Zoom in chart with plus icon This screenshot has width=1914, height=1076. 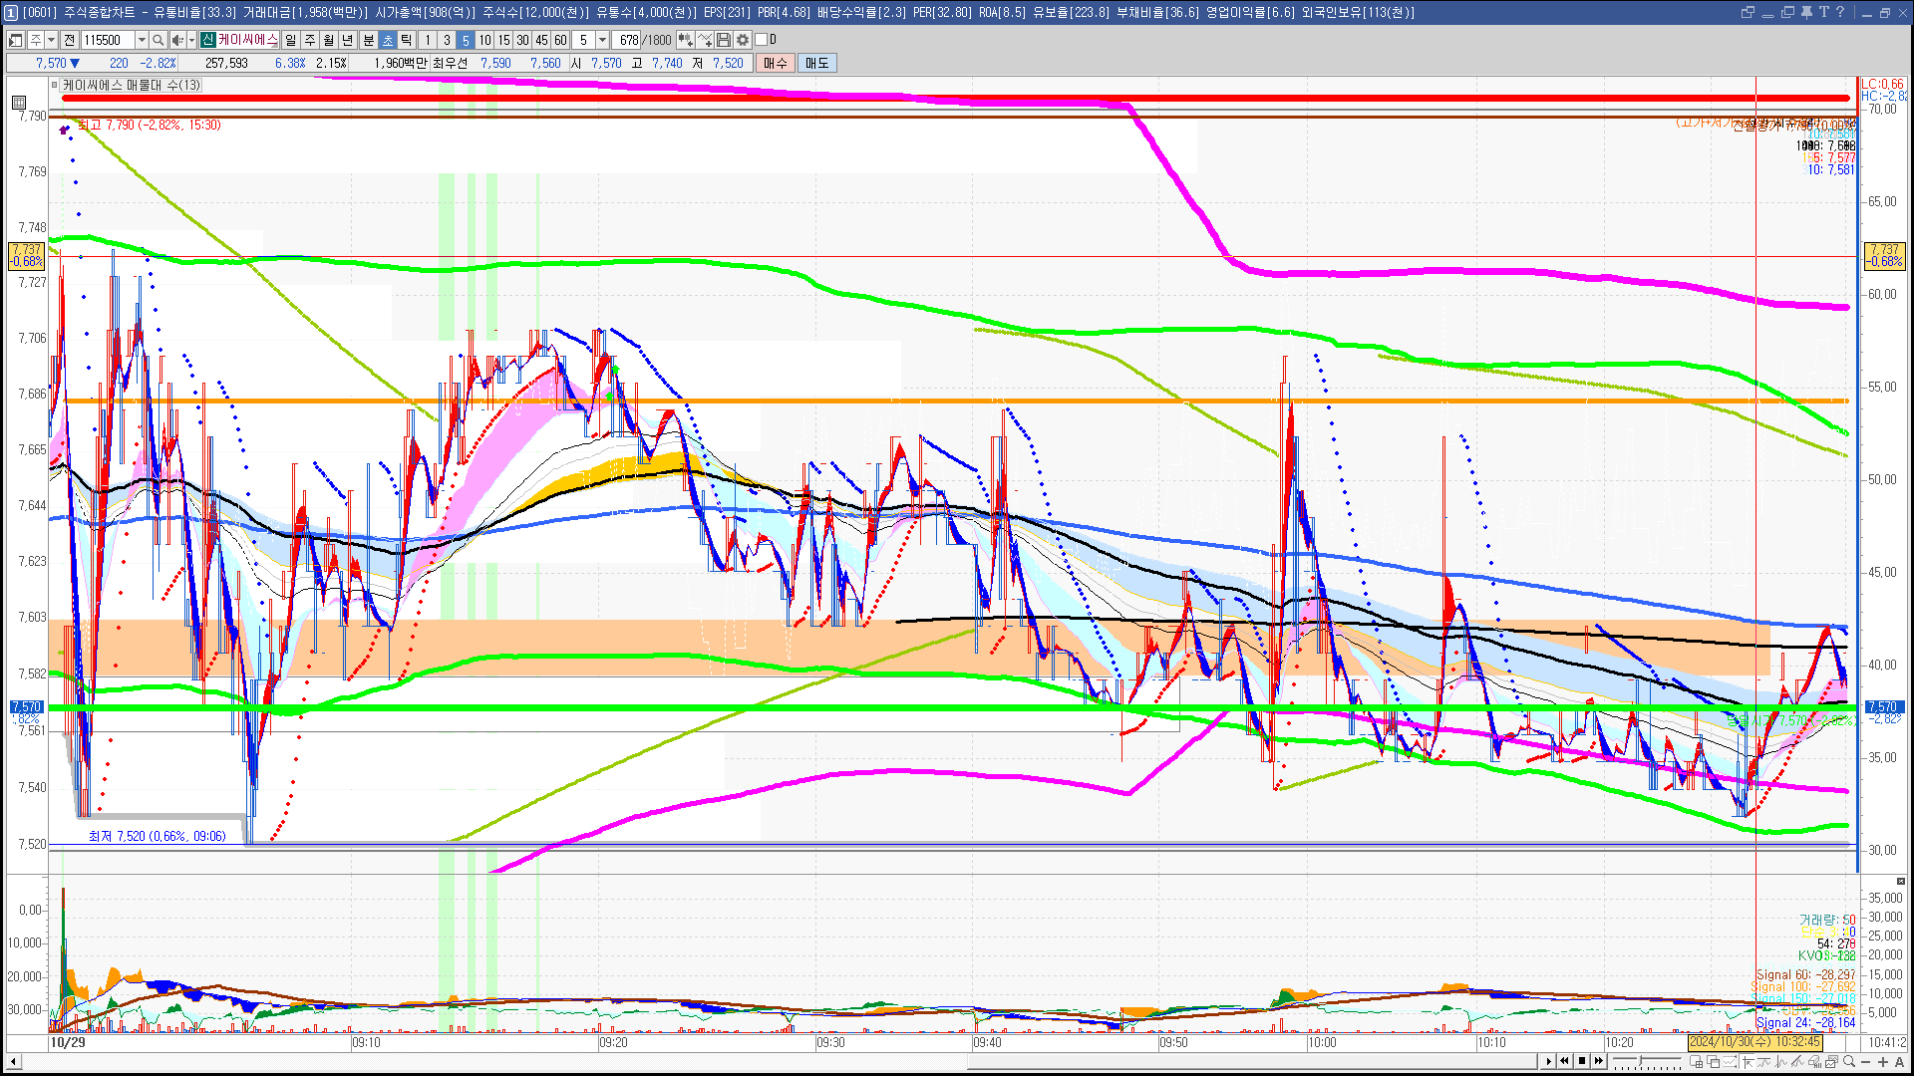click(x=1883, y=1062)
